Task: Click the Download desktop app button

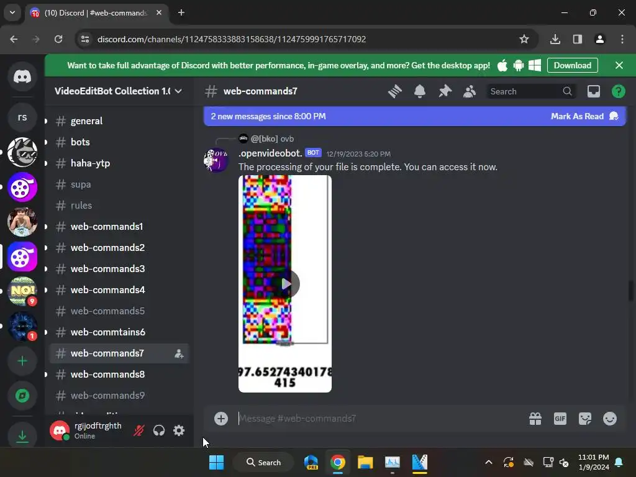Action: click(572, 65)
